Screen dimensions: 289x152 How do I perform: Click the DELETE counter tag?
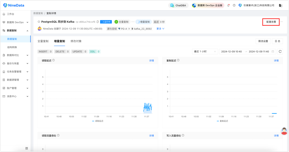click(62, 51)
